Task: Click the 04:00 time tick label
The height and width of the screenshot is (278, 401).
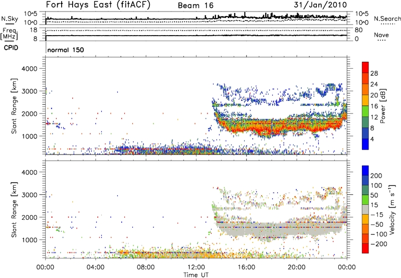Action: (95, 267)
